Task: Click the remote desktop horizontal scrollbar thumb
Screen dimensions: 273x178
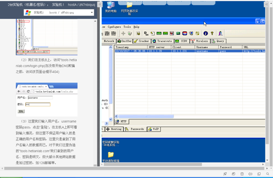Action: (153, 164)
